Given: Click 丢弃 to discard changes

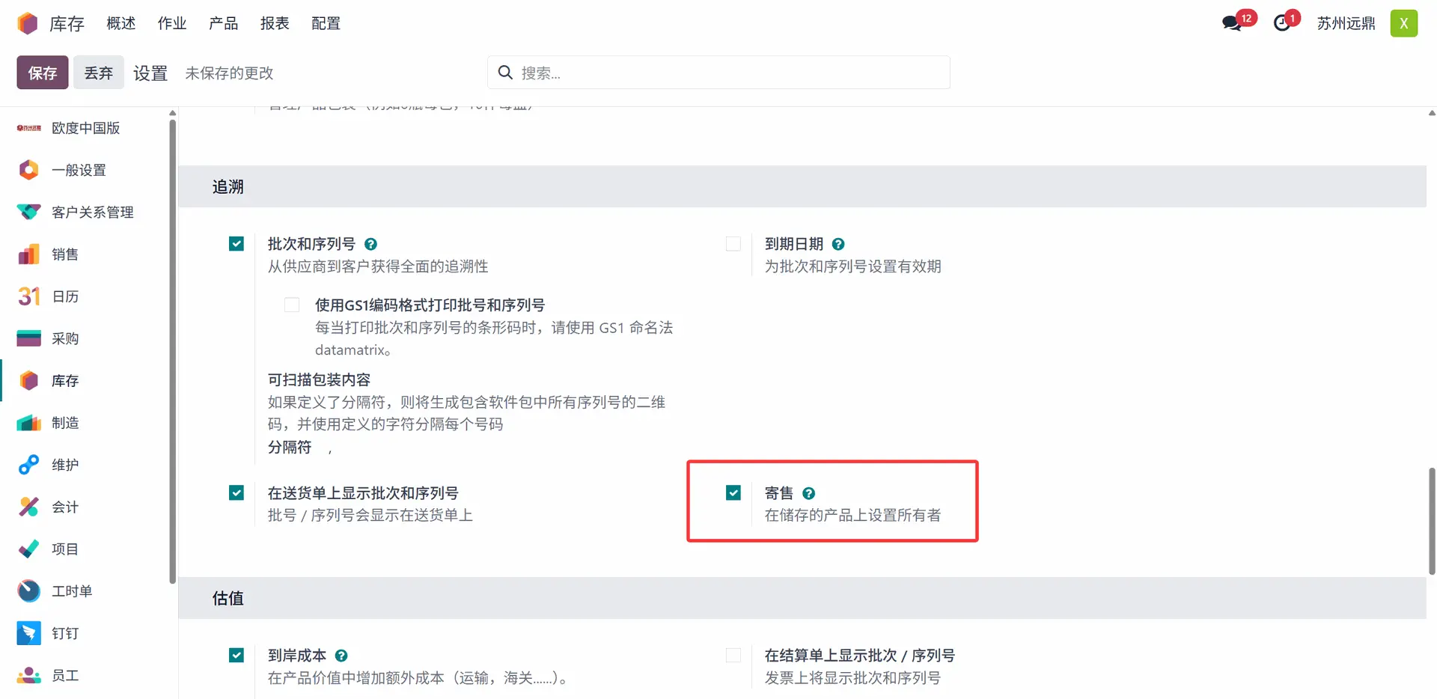Looking at the screenshot, I should tap(98, 73).
